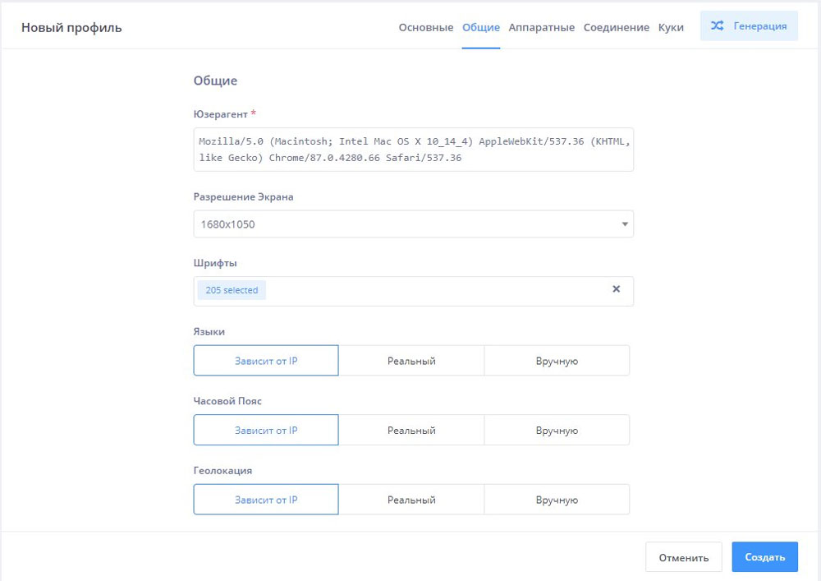Set Часовой Пояс to Реальный
Image resolution: width=821 pixels, height=581 pixels.
(x=411, y=430)
